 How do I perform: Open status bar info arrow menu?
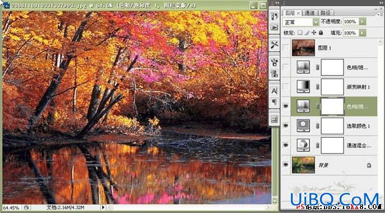click(x=103, y=207)
